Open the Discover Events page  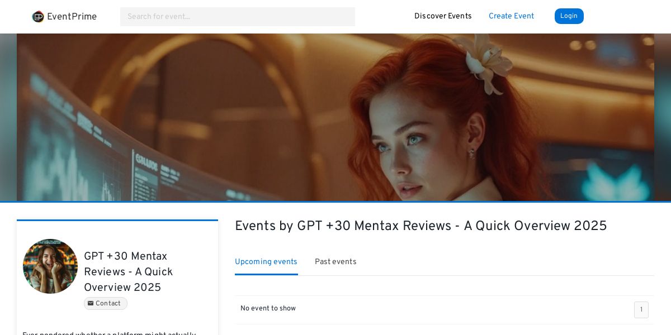[x=443, y=16]
